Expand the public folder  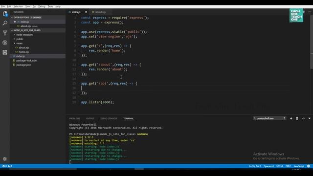click(20, 39)
